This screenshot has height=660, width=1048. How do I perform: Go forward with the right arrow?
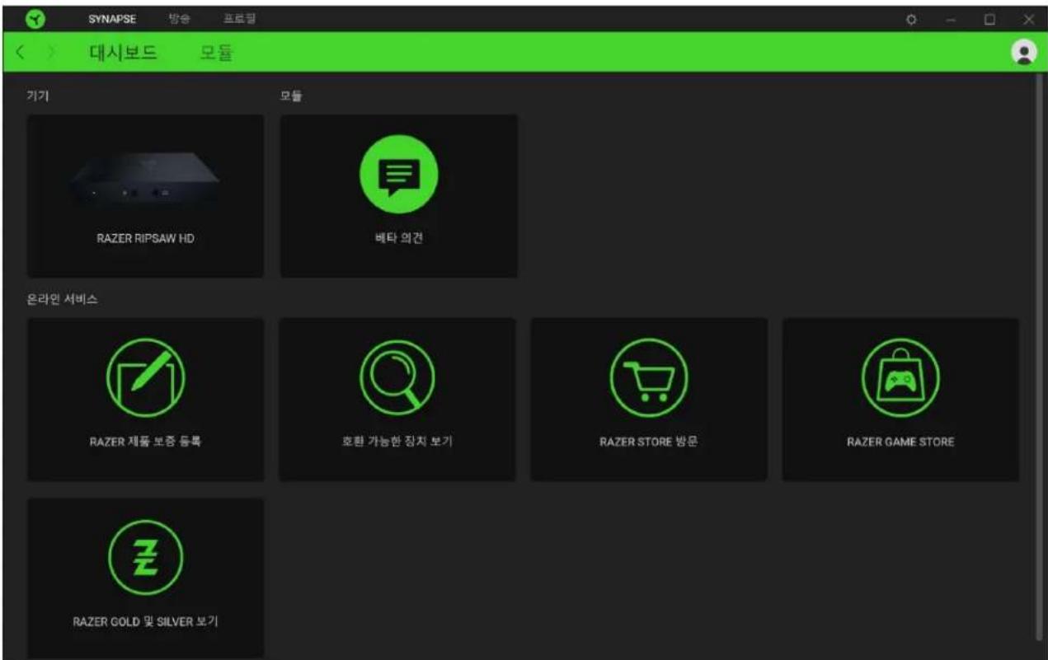tap(51, 53)
